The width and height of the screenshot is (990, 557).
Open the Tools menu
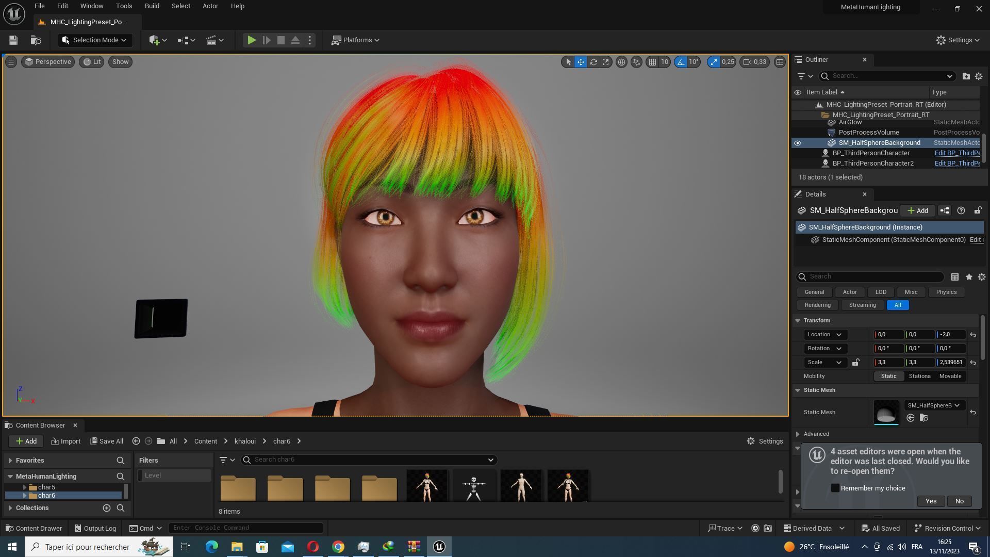(124, 6)
